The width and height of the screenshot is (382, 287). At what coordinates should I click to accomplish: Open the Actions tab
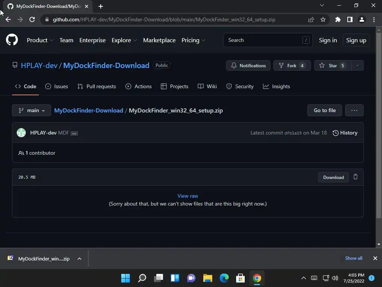click(x=138, y=86)
